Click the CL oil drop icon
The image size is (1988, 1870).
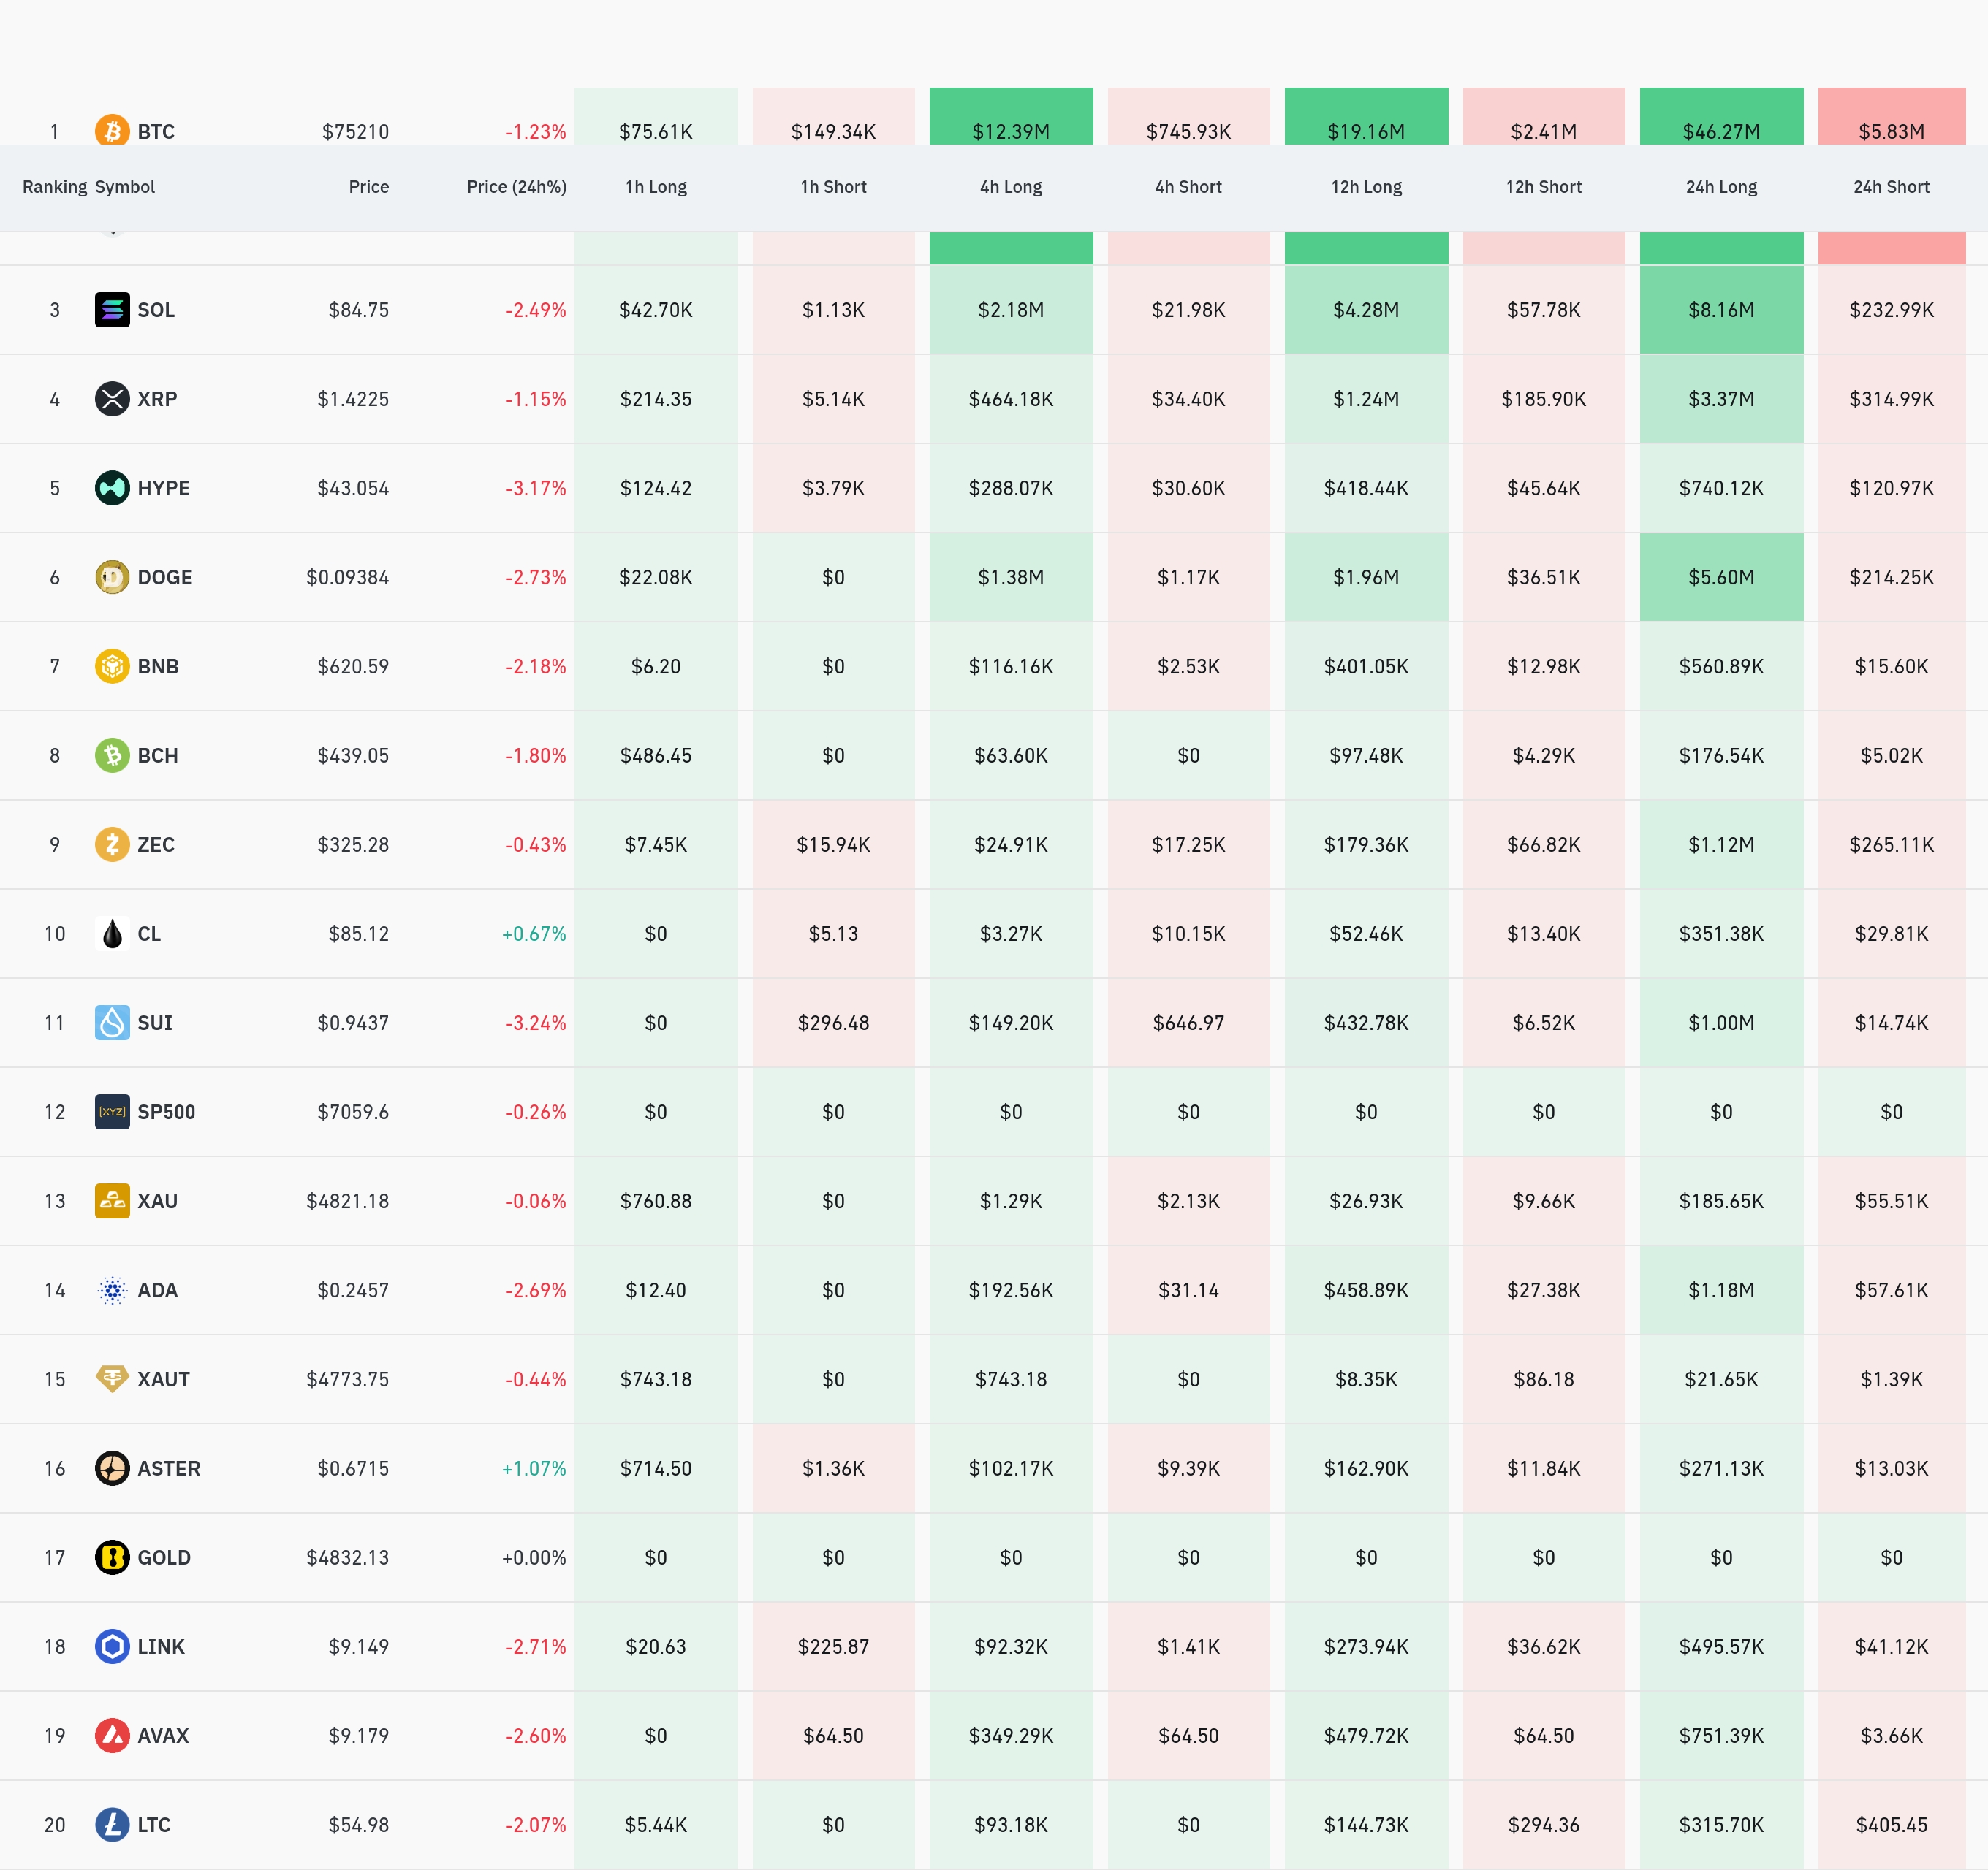pos(112,934)
